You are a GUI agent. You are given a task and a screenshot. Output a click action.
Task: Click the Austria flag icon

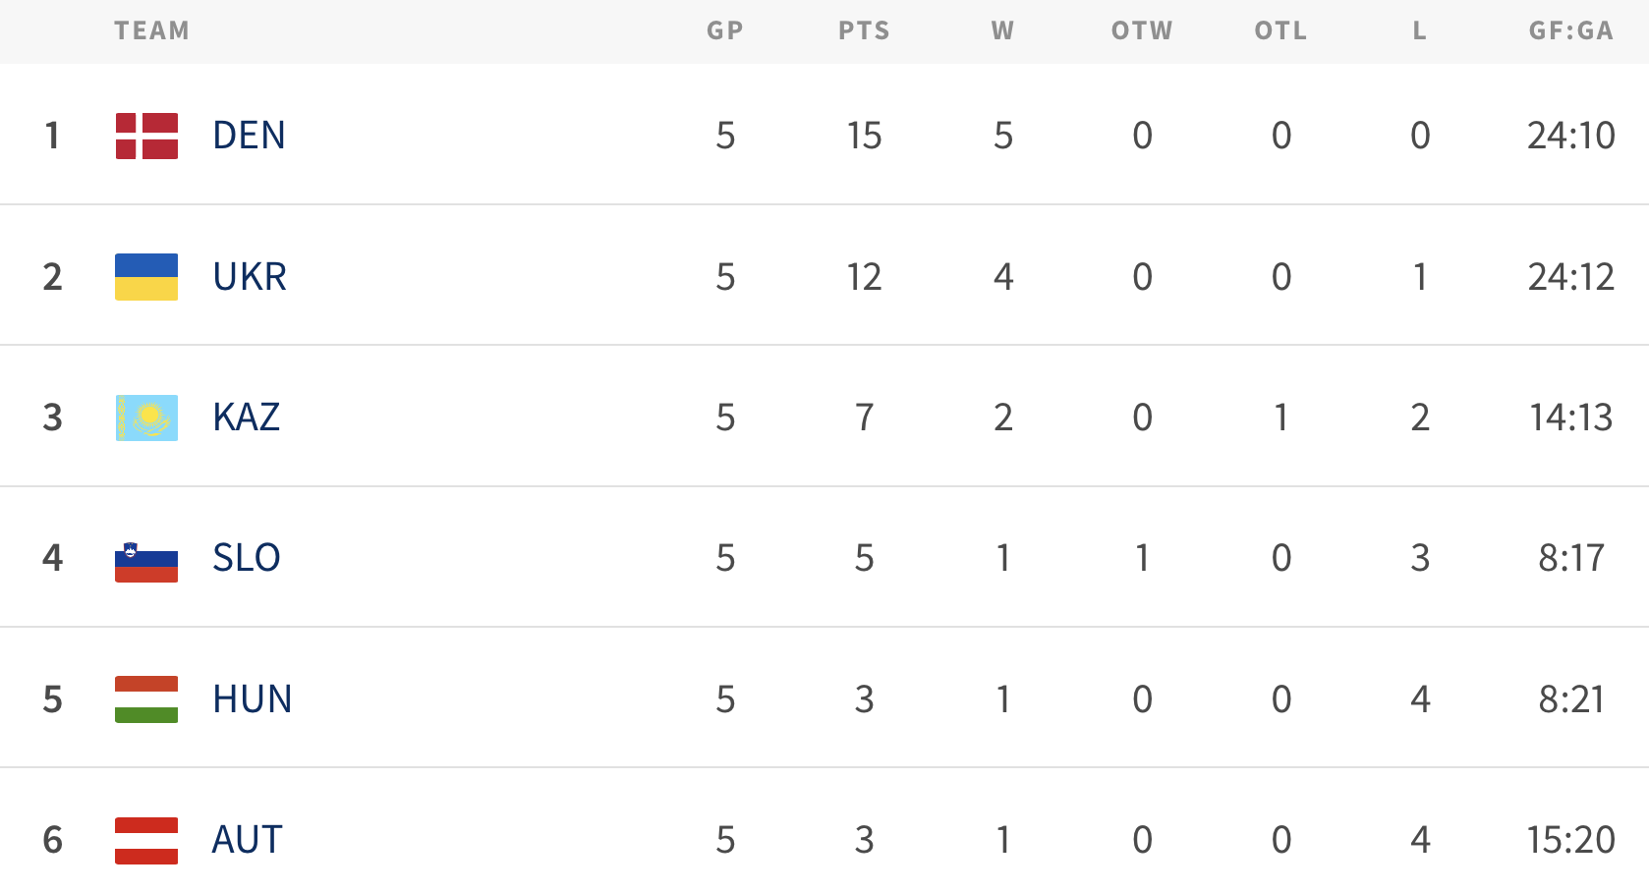(x=146, y=840)
